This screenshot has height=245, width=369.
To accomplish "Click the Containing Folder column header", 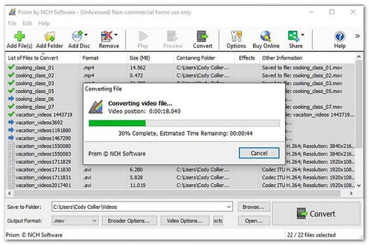I will (x=196, y=58).
